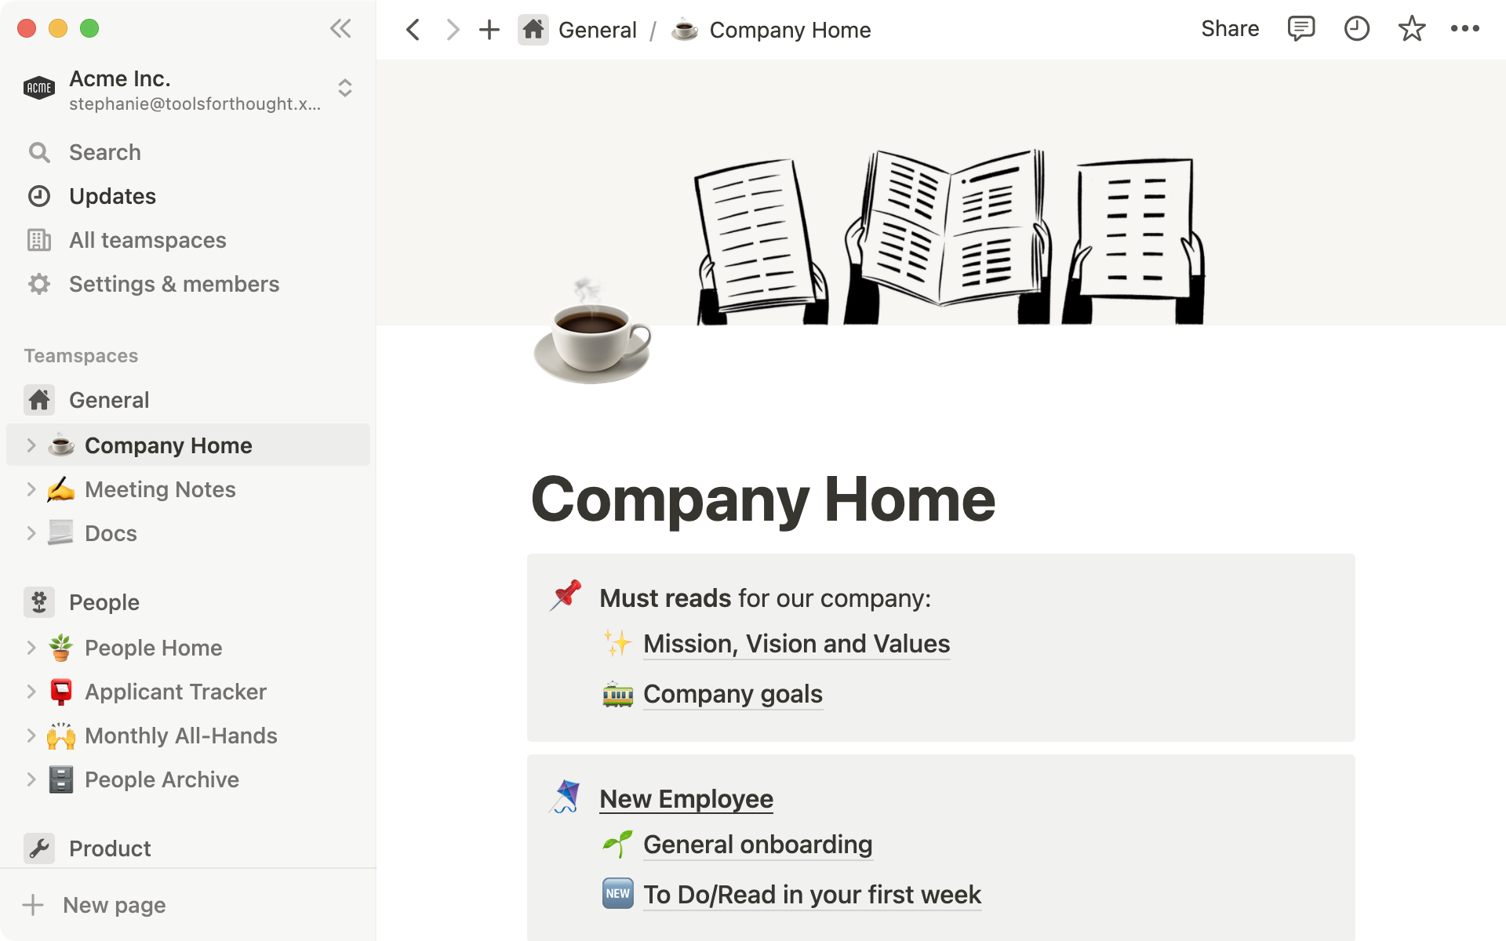Viewport: 1506px width, 941px height.
Task: Open the comments panel icon
Action: (1298, 31)
